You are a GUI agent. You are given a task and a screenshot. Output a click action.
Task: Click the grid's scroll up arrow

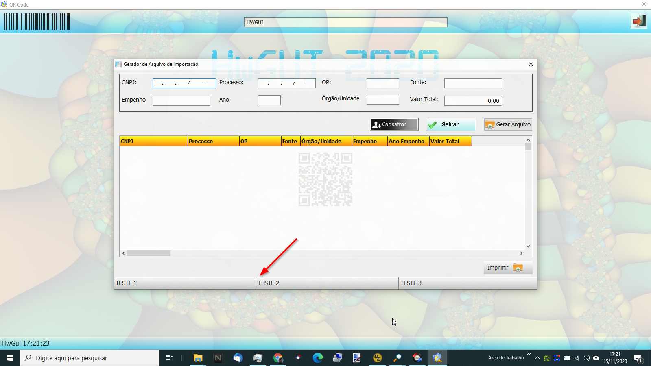pyautogui.click(x=529, y=140)
